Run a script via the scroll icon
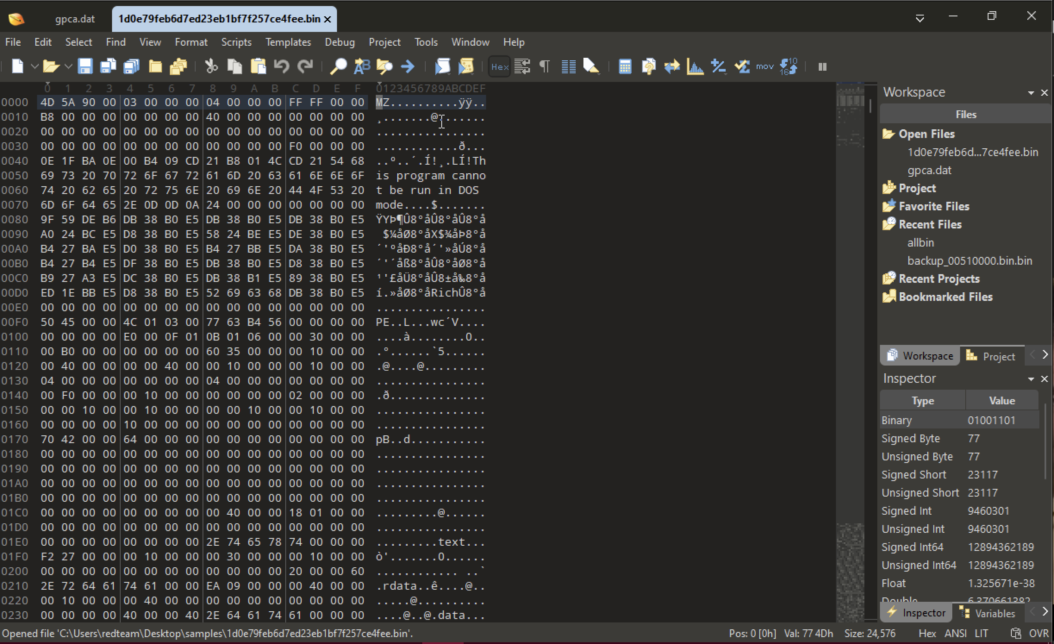This screenshot has height=644, width=1054. point(443,67)
